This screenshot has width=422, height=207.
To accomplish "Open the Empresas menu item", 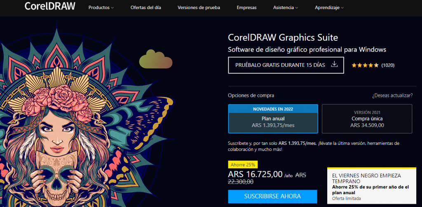I will 246,7.
